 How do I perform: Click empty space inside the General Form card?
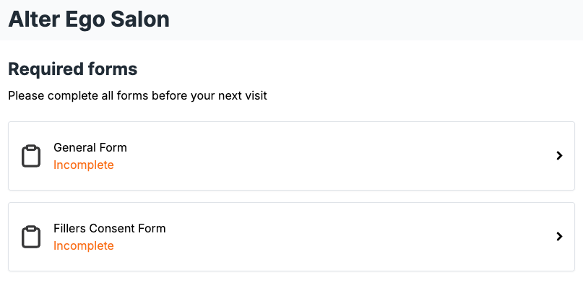334,156
